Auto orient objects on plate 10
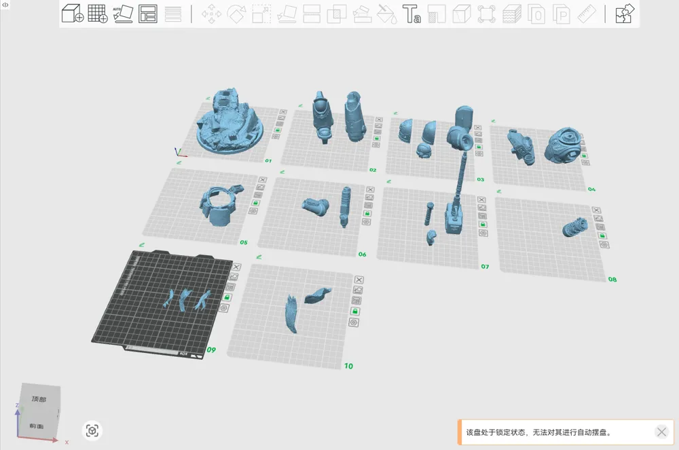 [x=358, y=290]
